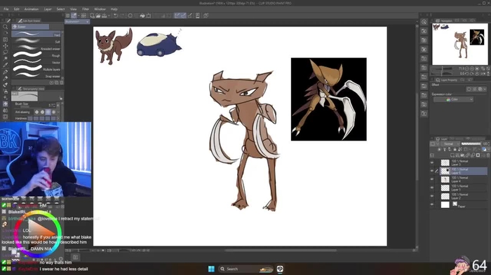The height and width of the screenshot is (275, 491).
Task: Open the Normal blending mode dropdown
Action: point(450,143)
